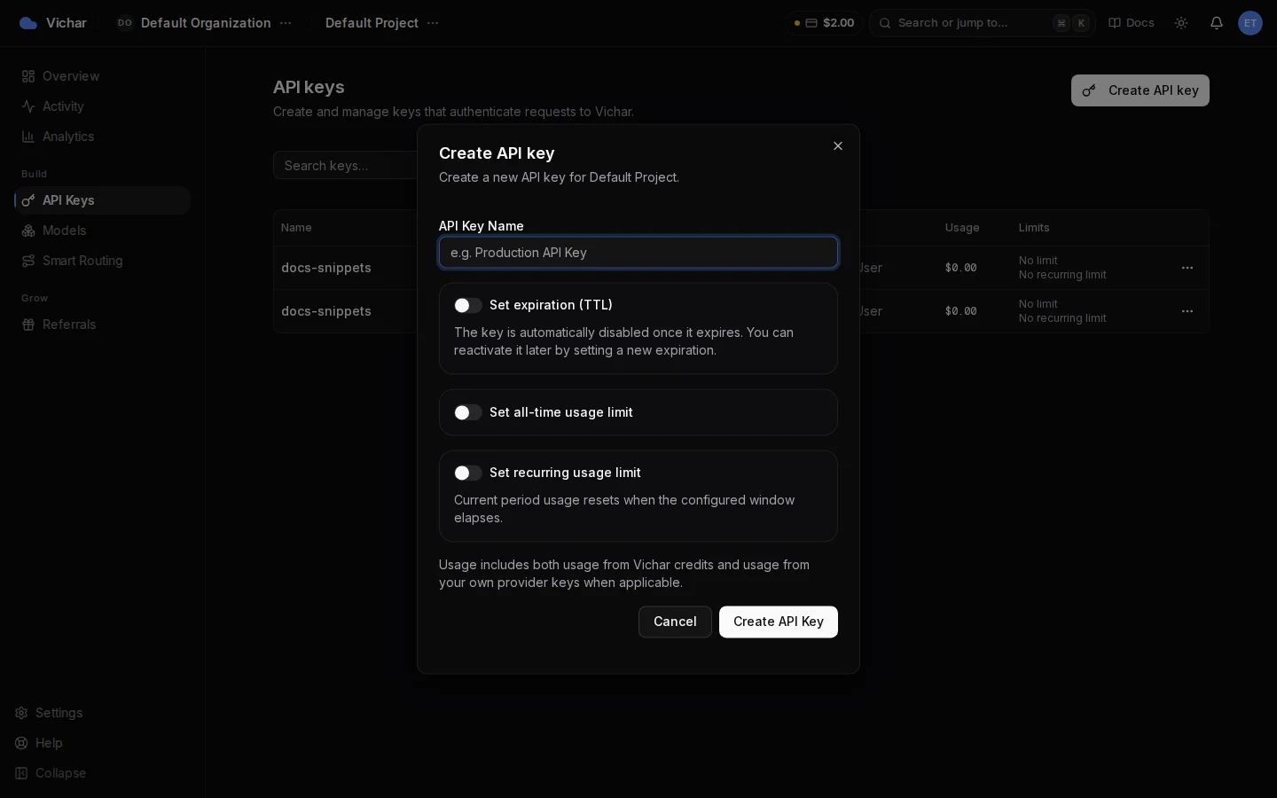Open the ET user avatar menu

pos(1250,23)
